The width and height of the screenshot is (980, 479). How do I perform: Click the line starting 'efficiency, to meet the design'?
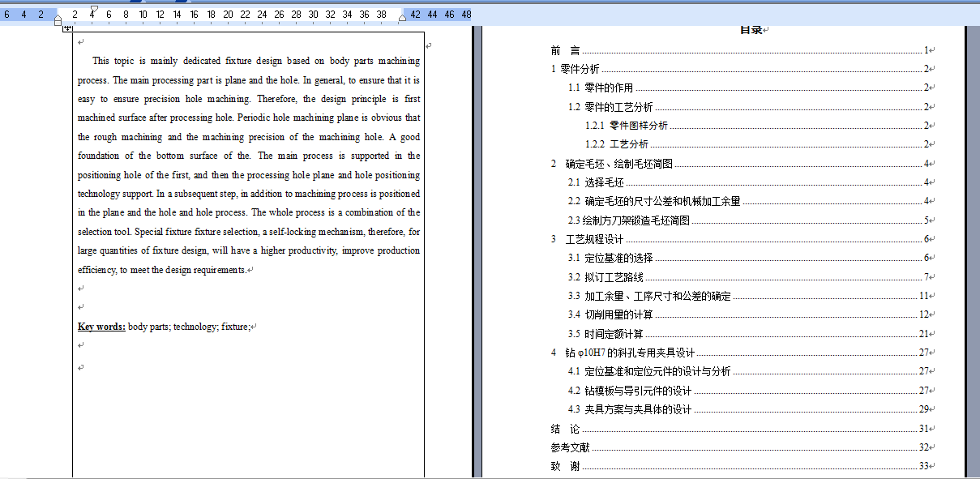point(162,270)
